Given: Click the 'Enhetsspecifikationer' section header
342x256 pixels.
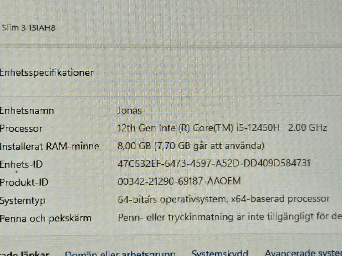Looking at the screenshot, I should pyautogui.click(x=46, y=73).
